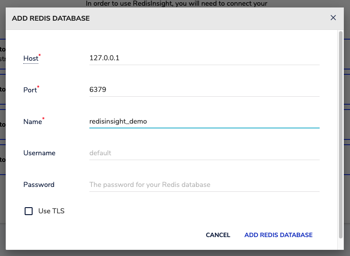This screenshot has width=350, height=256.
Task: Click the background RedisInsight instruction text
Action: 176,4
